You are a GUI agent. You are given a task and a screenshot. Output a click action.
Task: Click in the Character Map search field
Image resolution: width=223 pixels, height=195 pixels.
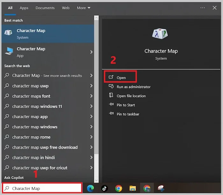42,188
